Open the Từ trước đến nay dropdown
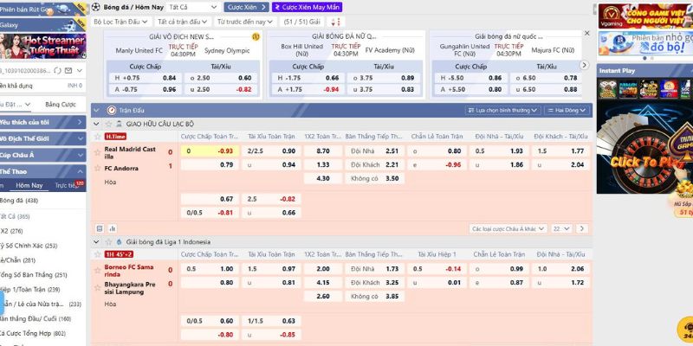693x346 pixels. pos(245,22)
